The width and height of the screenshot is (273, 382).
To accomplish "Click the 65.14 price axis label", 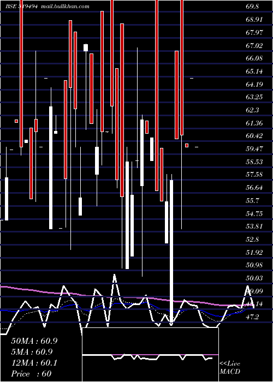I will (254, 71).
